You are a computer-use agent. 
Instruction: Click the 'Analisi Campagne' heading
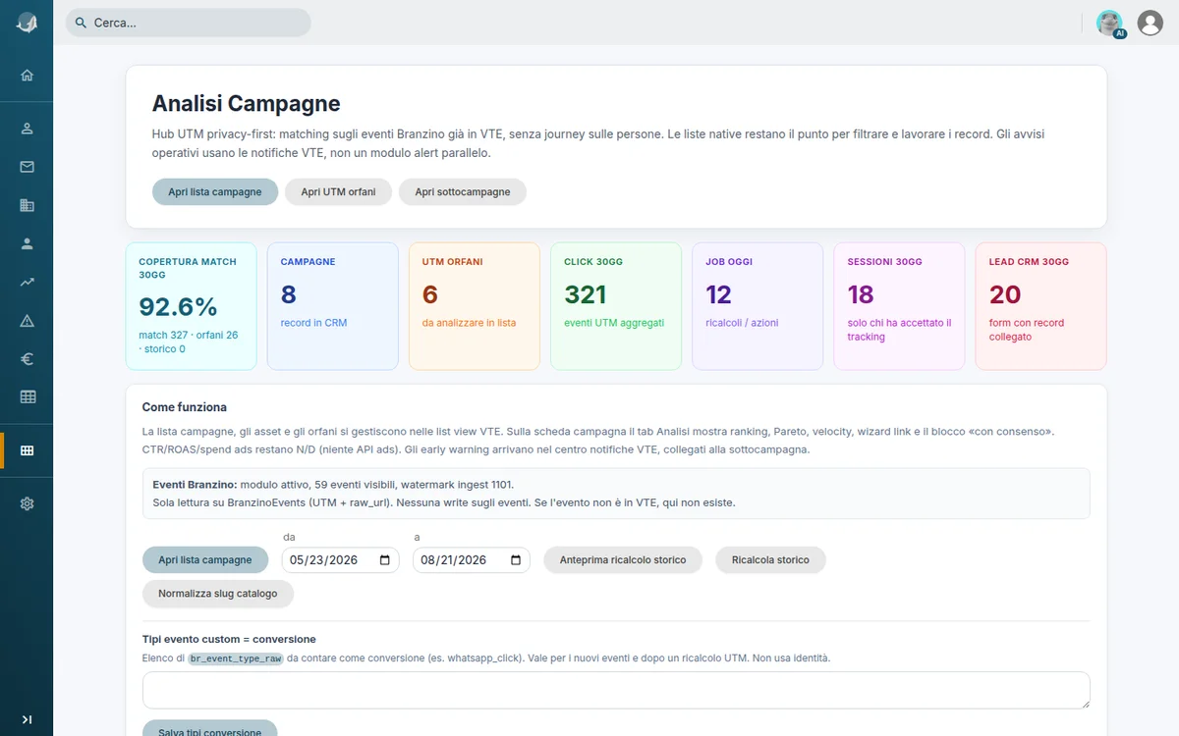click(247, 104)
